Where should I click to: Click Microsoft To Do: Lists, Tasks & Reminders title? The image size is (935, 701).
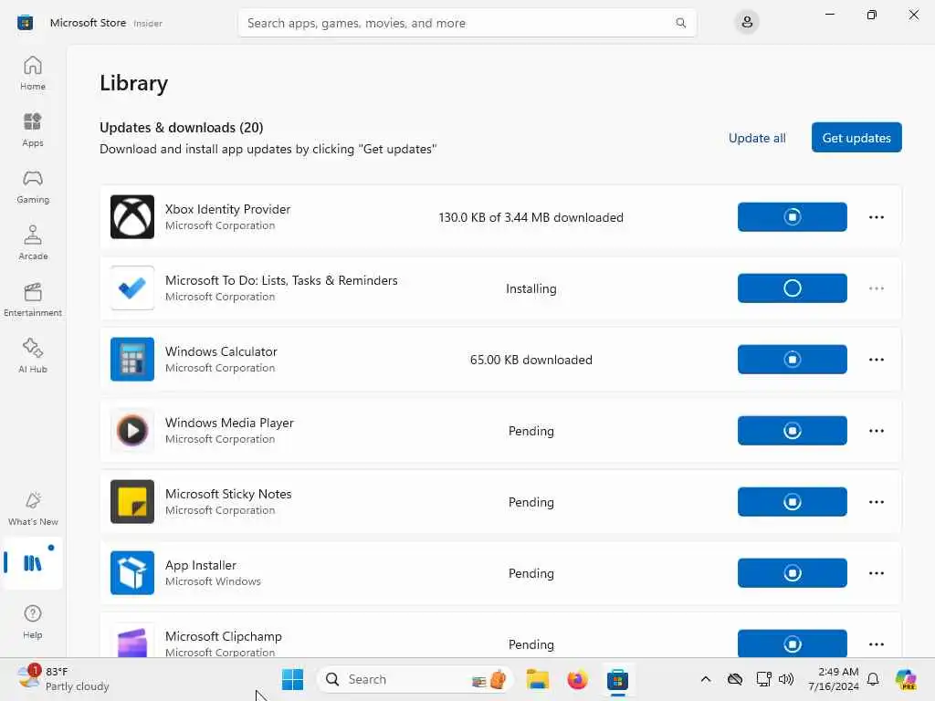[x=281, y=280]
